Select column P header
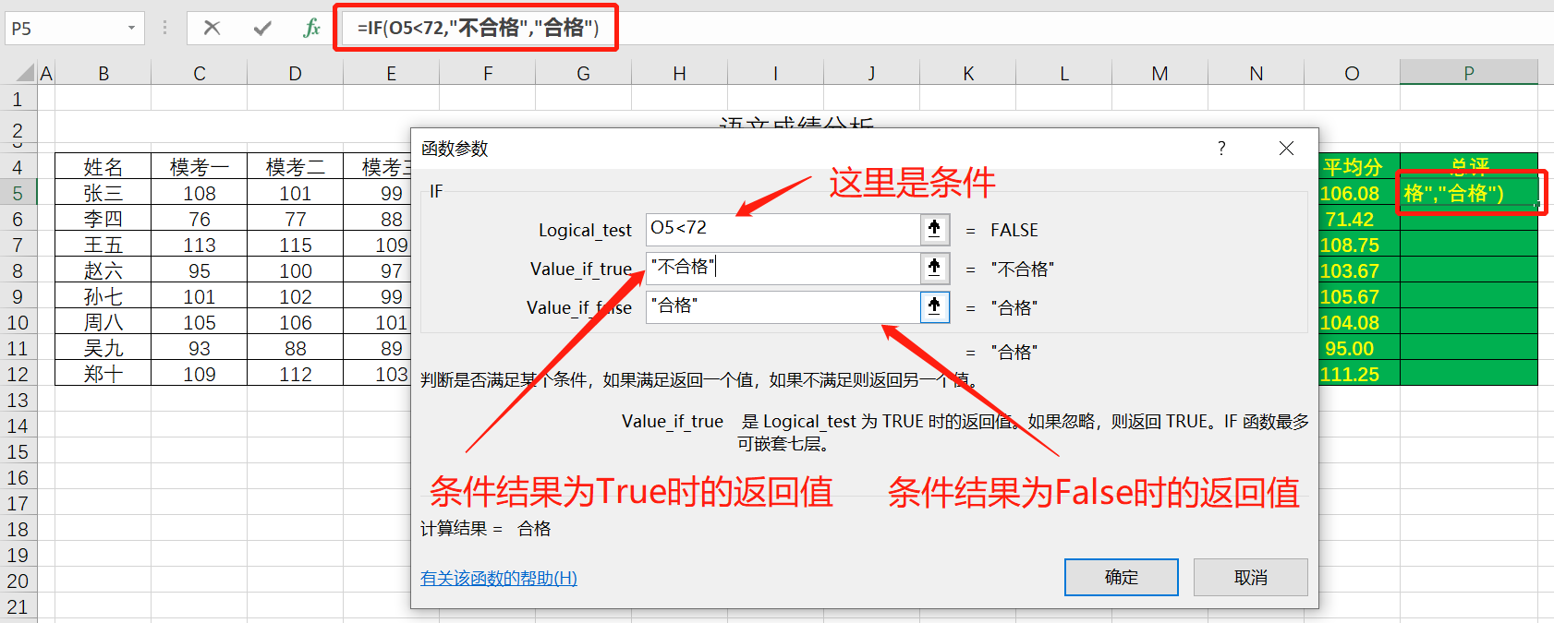The width and height of the screenshot is (1554, 623). (x=1469, y=73)
